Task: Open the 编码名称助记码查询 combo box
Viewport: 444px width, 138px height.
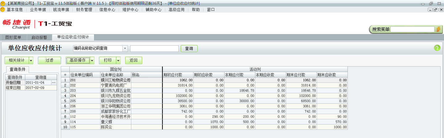Action: [125, 48]
